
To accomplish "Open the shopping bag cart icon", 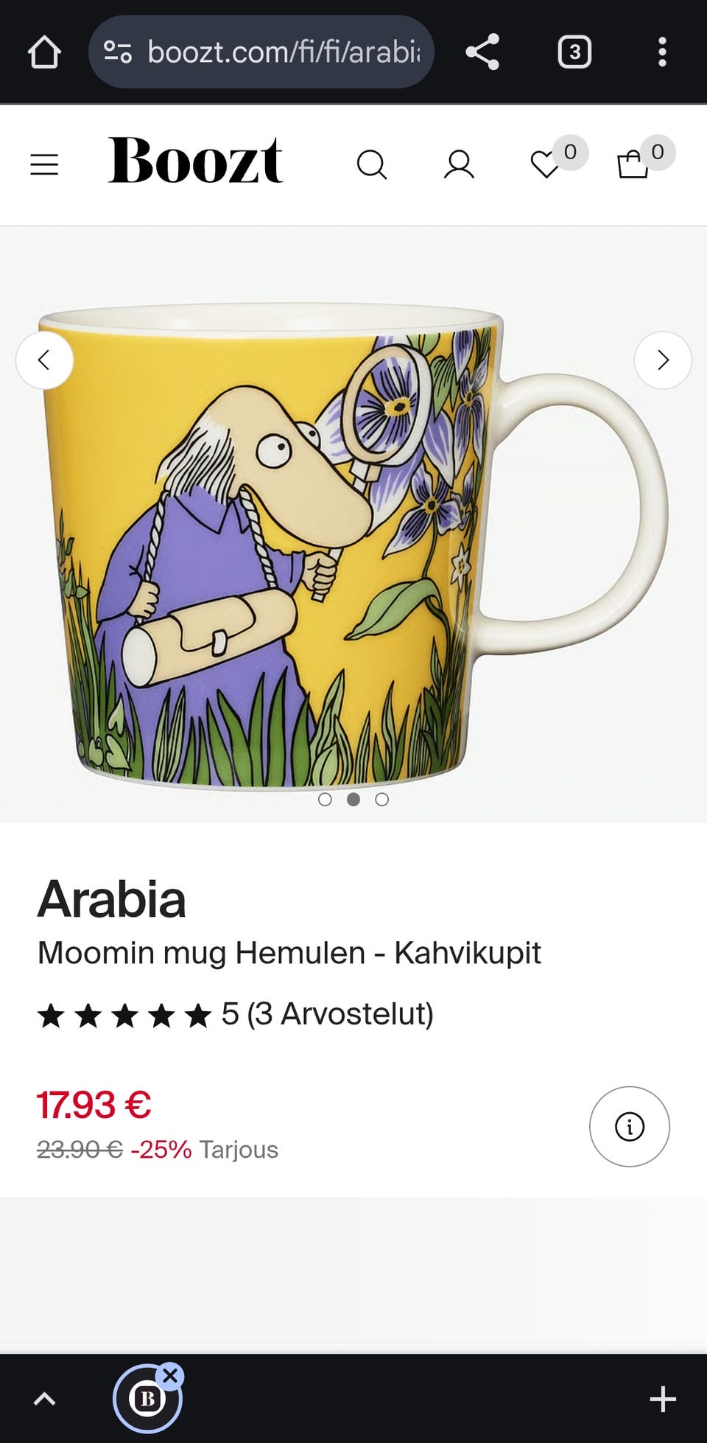I will click(633, 164).
